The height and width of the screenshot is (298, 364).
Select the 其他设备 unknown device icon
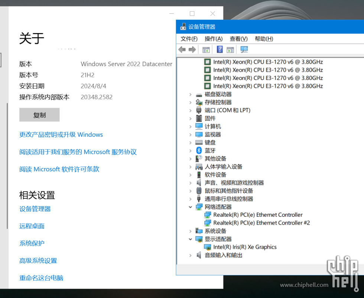coord(199,159)
